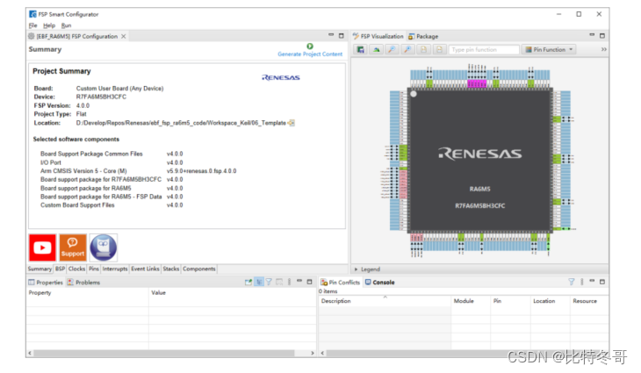Click the magenta pin group atop the chip
The image size is (641, 373).
(477, 83)
